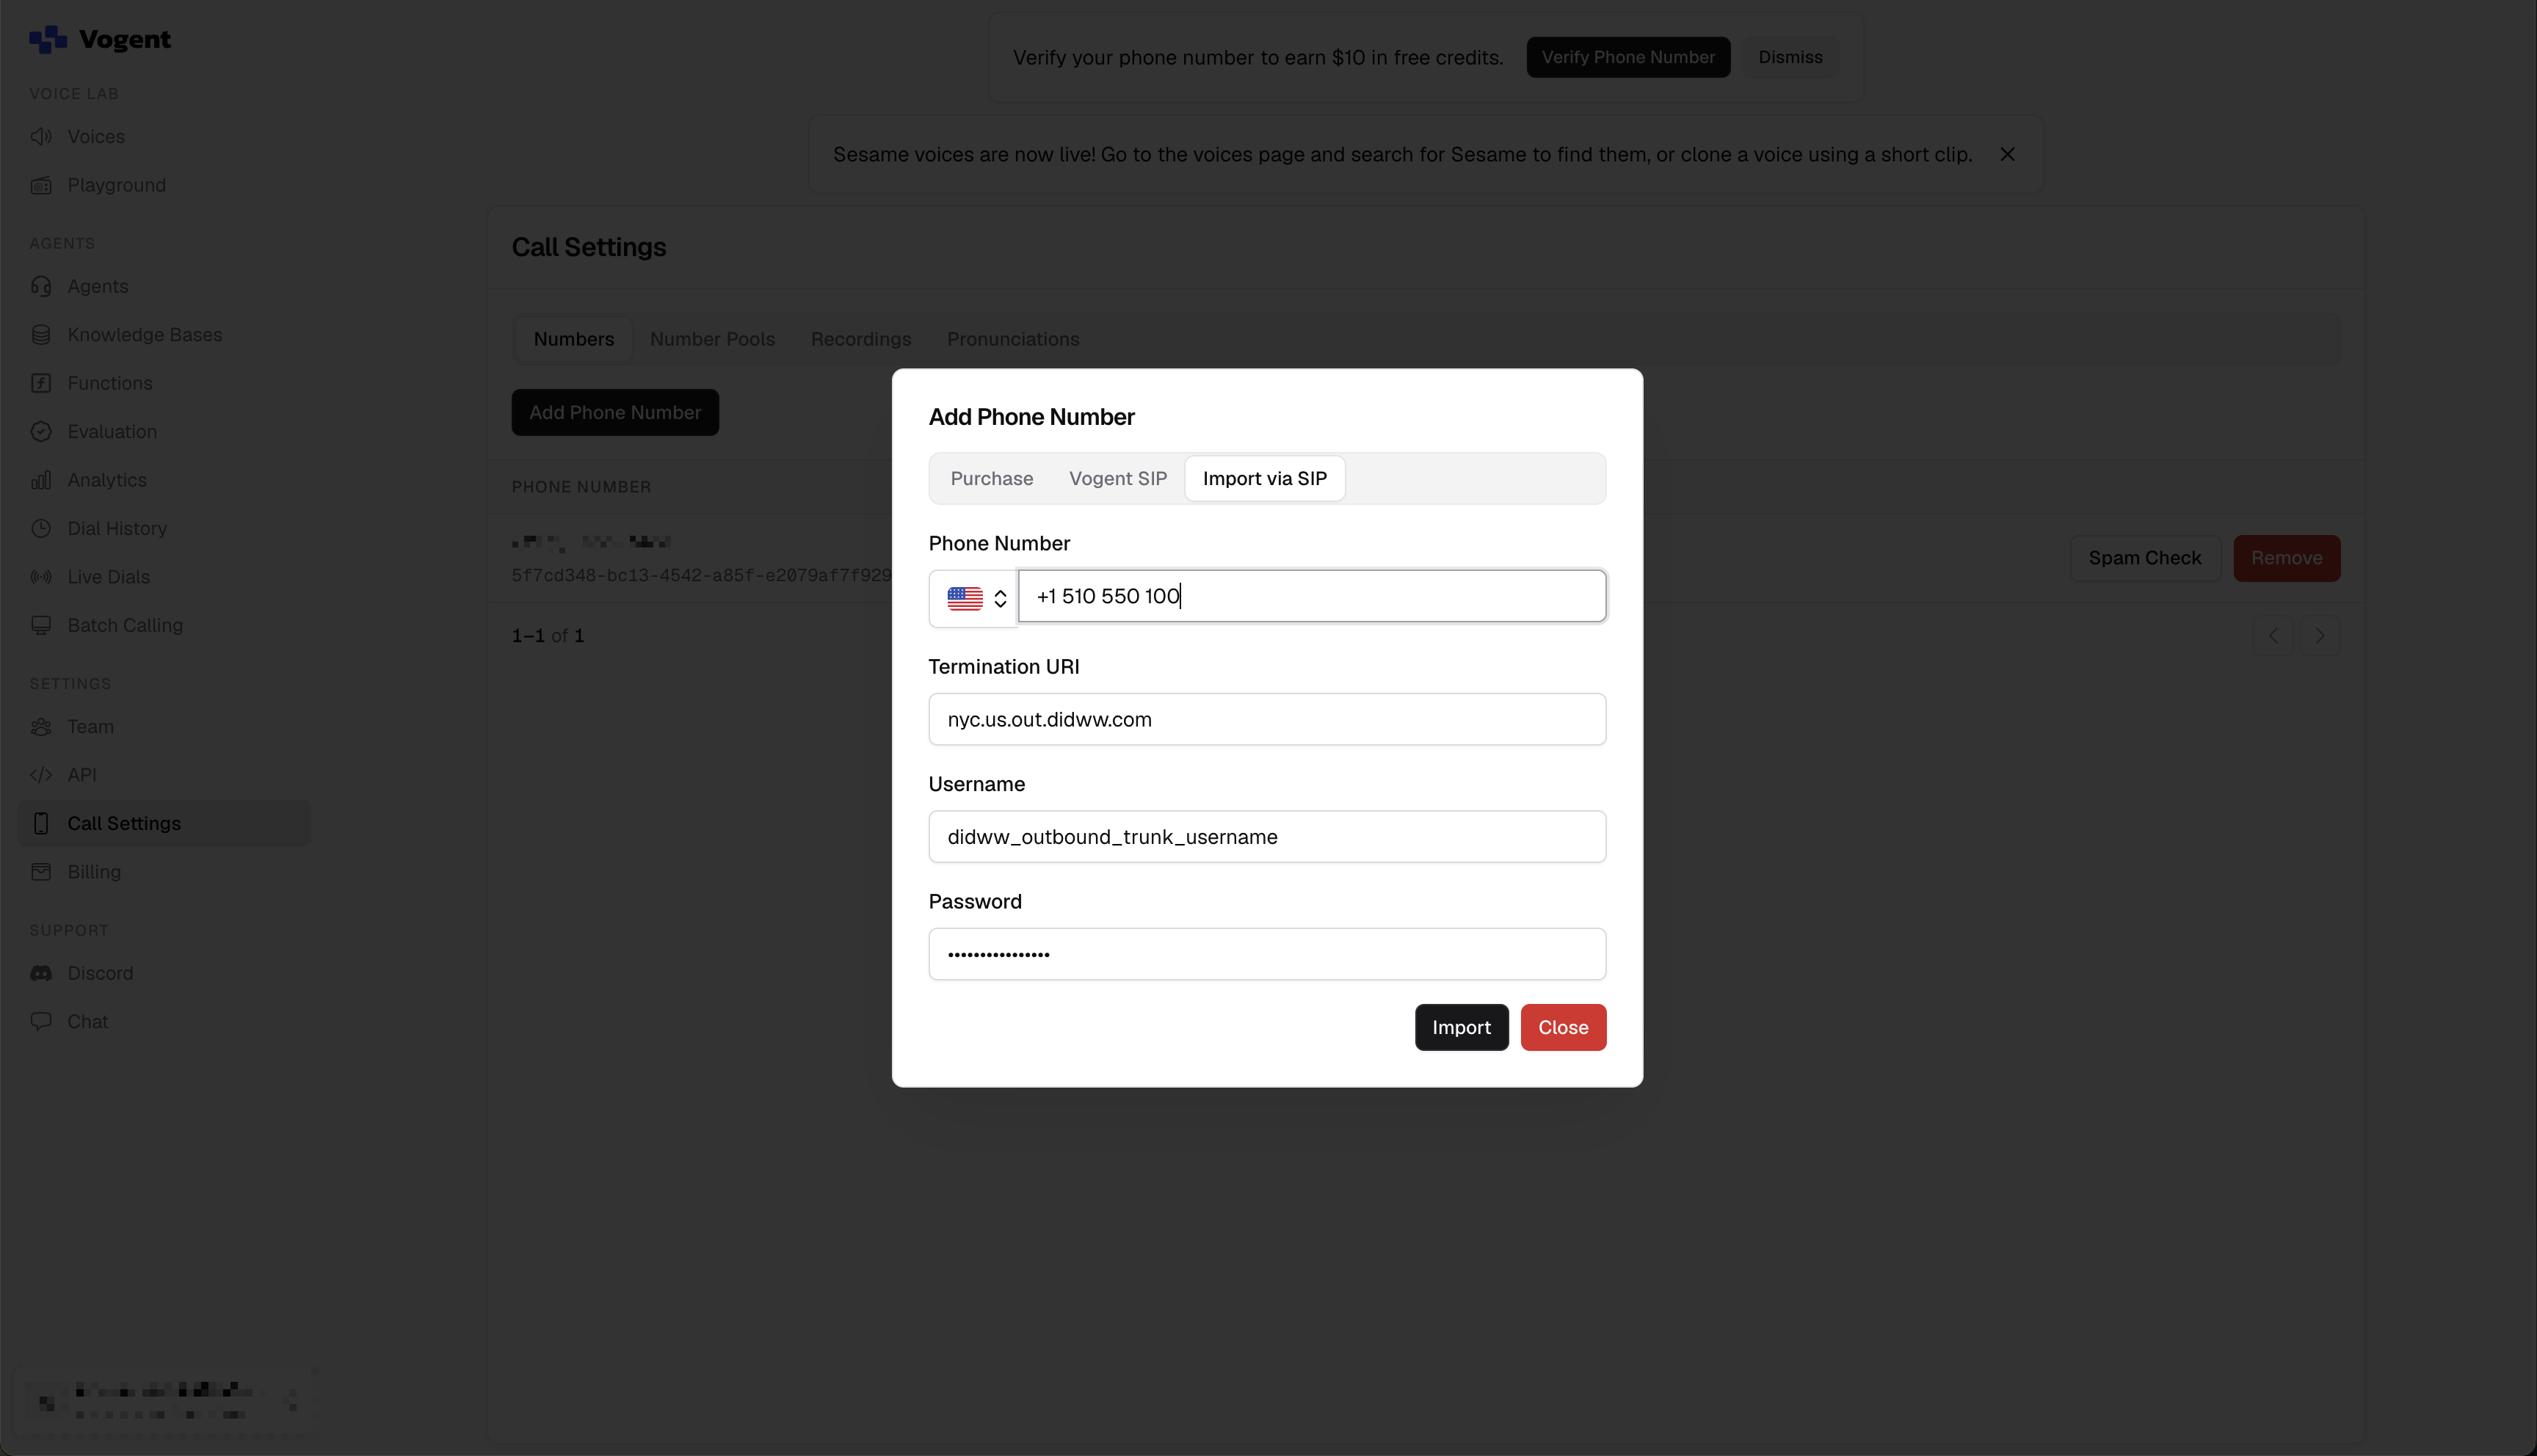This screenshot has width=2537, height=1456.
Task: Click the account profile at sidebar bottom
Action: (164, 1401)
